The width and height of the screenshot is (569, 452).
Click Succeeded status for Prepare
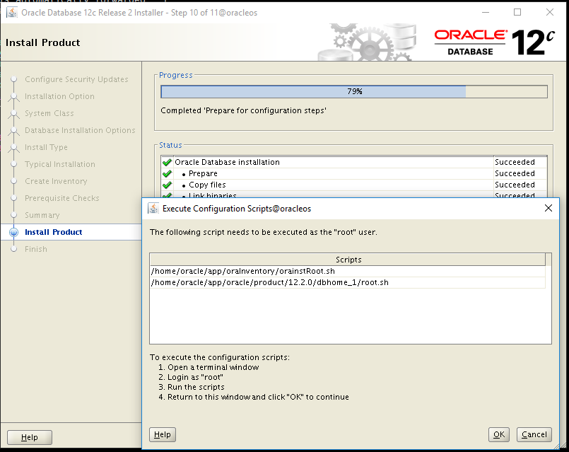point(515,173)
